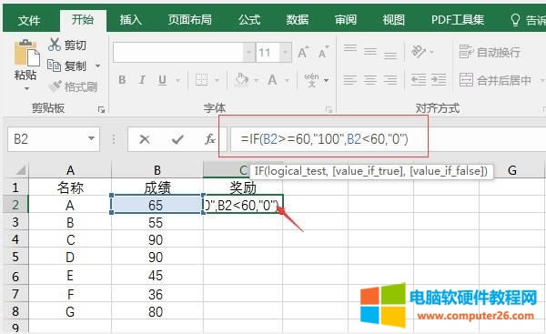Confirm the formula with the checkmark icon
Screen dimensions: 546x334
tap(177, 139)
